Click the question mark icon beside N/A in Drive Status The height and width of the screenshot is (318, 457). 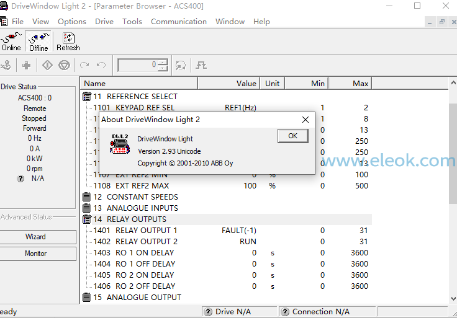[20, 179]
